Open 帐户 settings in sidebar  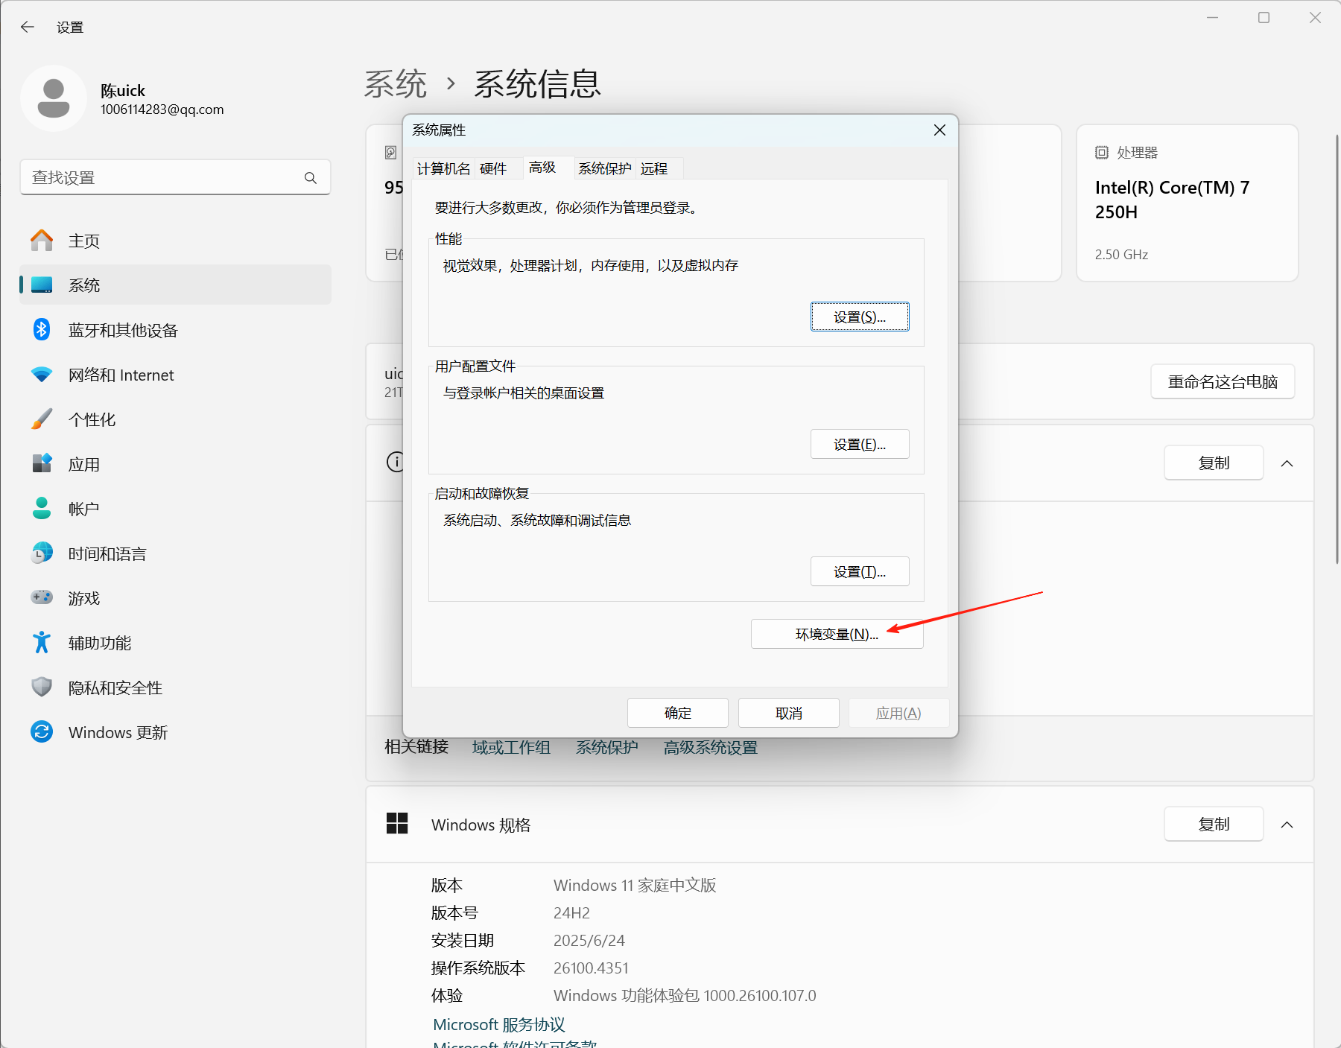click(83, 508)
